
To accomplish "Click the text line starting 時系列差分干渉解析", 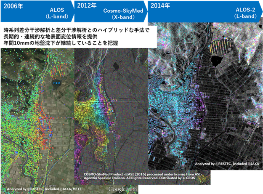I will 77,30.
